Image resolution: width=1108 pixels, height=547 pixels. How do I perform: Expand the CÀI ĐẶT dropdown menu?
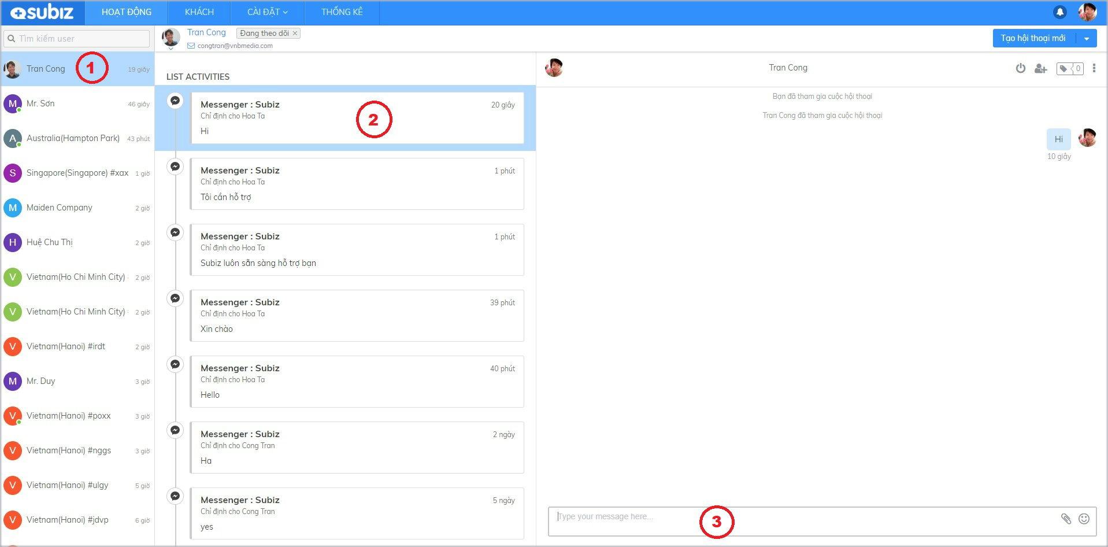(x=267, y=12)
